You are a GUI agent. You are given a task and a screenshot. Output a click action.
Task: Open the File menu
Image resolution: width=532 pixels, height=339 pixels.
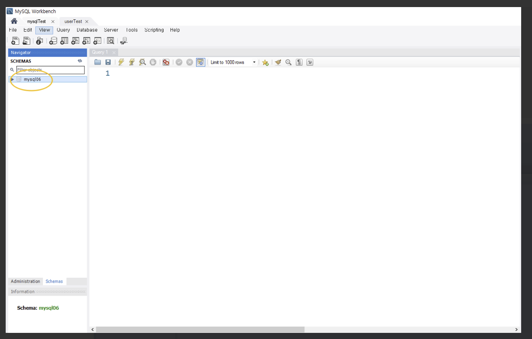coord(13,30)
